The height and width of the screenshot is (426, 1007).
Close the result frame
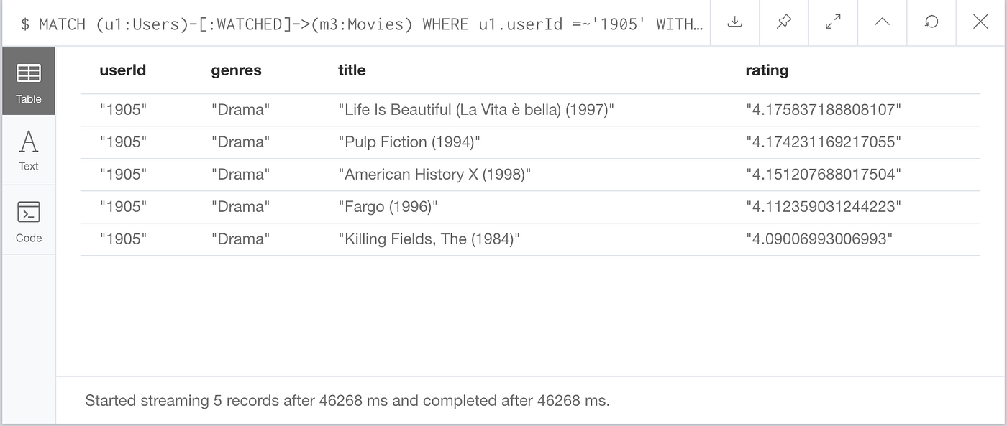(980, 22)
